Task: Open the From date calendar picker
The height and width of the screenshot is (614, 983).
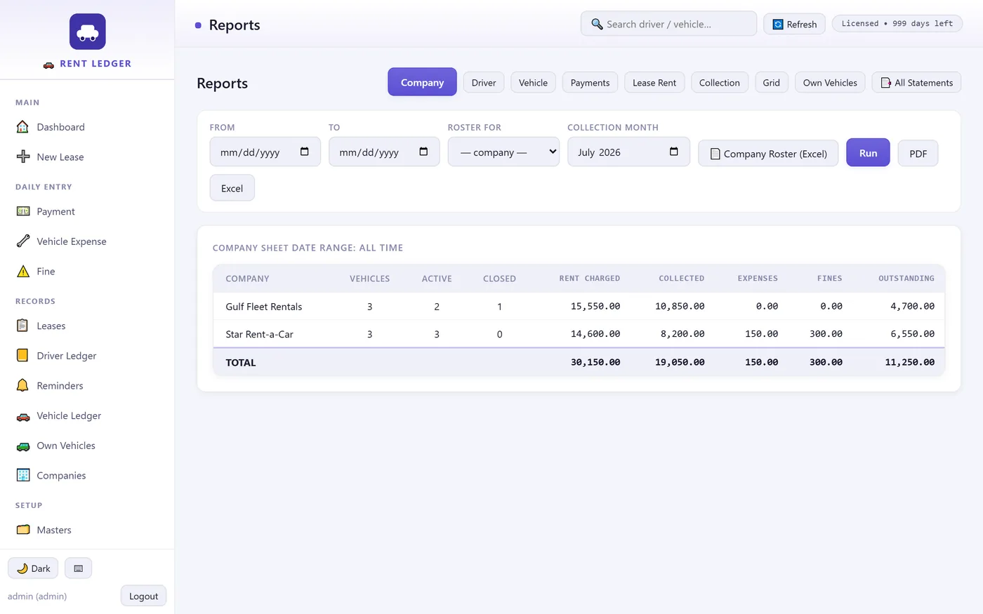Action: coord(305,152)
